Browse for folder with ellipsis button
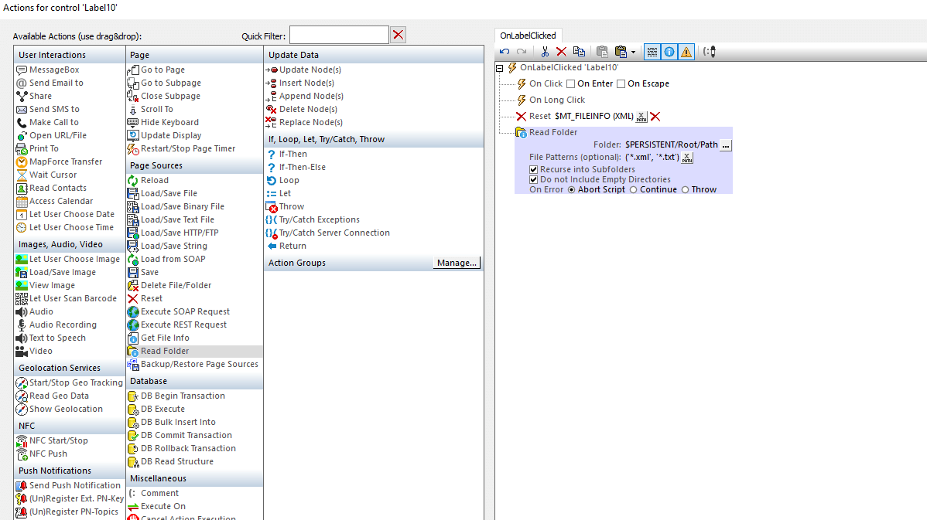Viewport: 927px width, 520px height. pyautogui.click(x=726, y=145)
